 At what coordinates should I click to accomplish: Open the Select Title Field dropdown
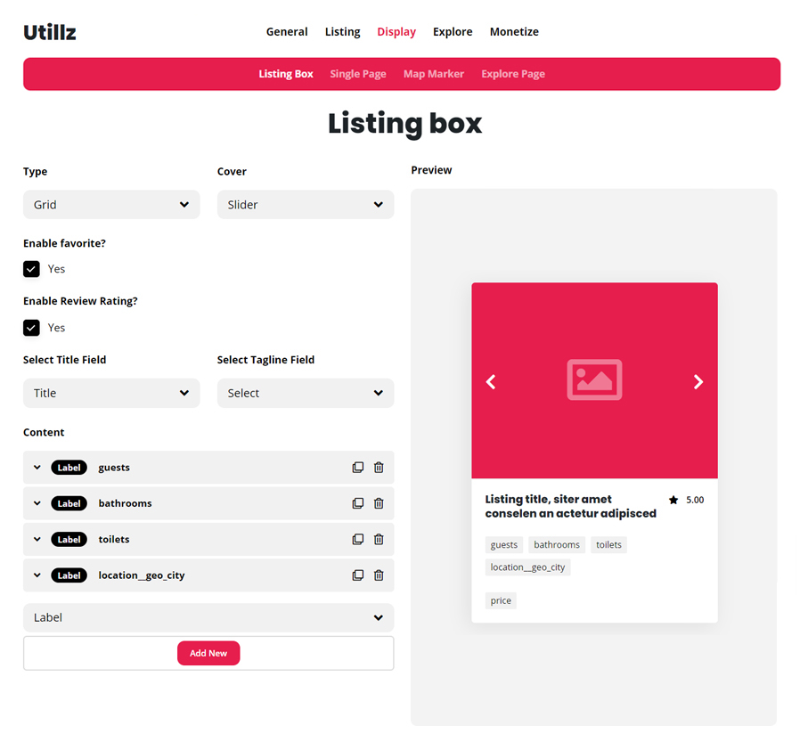111,393
